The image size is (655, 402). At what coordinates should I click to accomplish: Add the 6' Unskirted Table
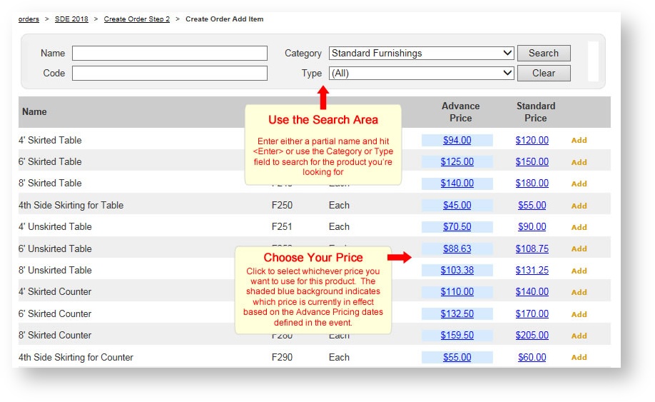point(579,249)
